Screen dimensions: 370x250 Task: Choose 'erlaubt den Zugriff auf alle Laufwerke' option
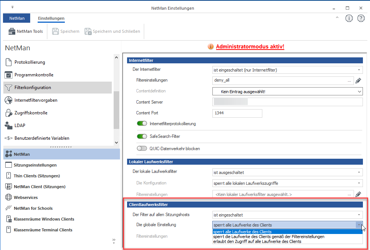coord(257,241)
